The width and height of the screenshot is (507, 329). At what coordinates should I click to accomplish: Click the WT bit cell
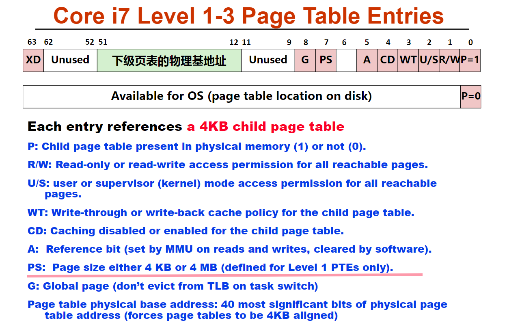click(x=408, y=60)
